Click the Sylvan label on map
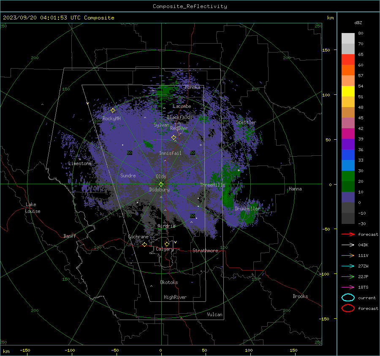The width and height of the screenshot is (380, 356). coord(161,125)
